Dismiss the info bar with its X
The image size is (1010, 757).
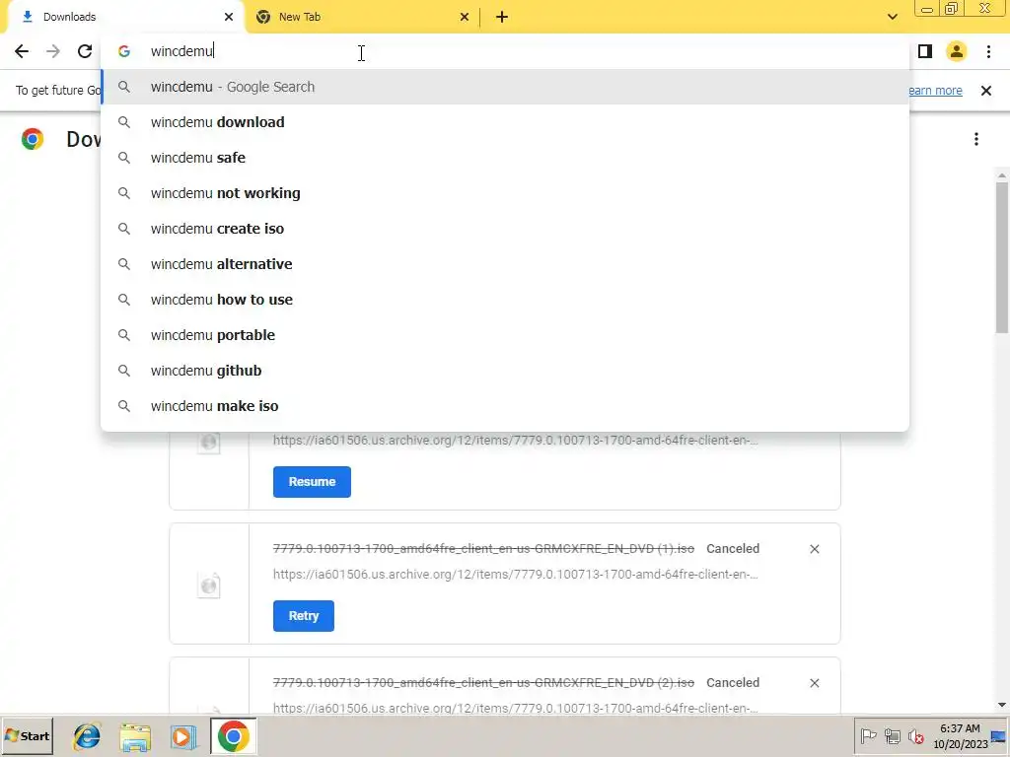[x=986, y=91]
